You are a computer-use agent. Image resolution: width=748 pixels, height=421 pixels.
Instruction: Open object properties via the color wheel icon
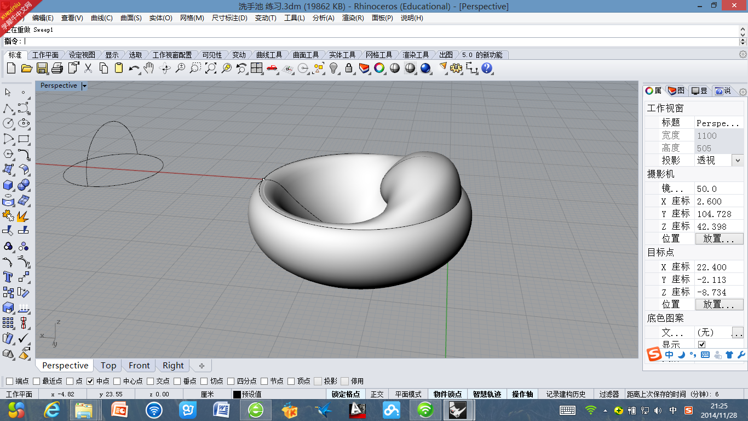[x=379, y=68]
